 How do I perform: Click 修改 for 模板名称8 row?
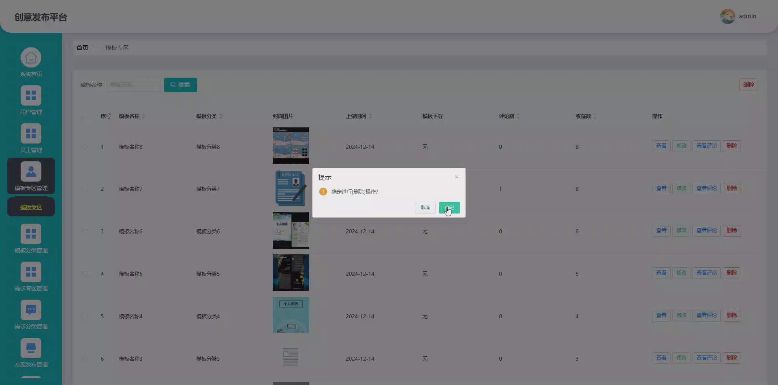pyautogui.click(x=681, y=146)
